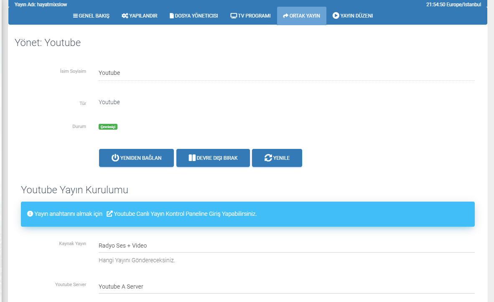Click the info circle icon in the blue banner
Viewport: 494px width, 302px height.
coord(30,214)
